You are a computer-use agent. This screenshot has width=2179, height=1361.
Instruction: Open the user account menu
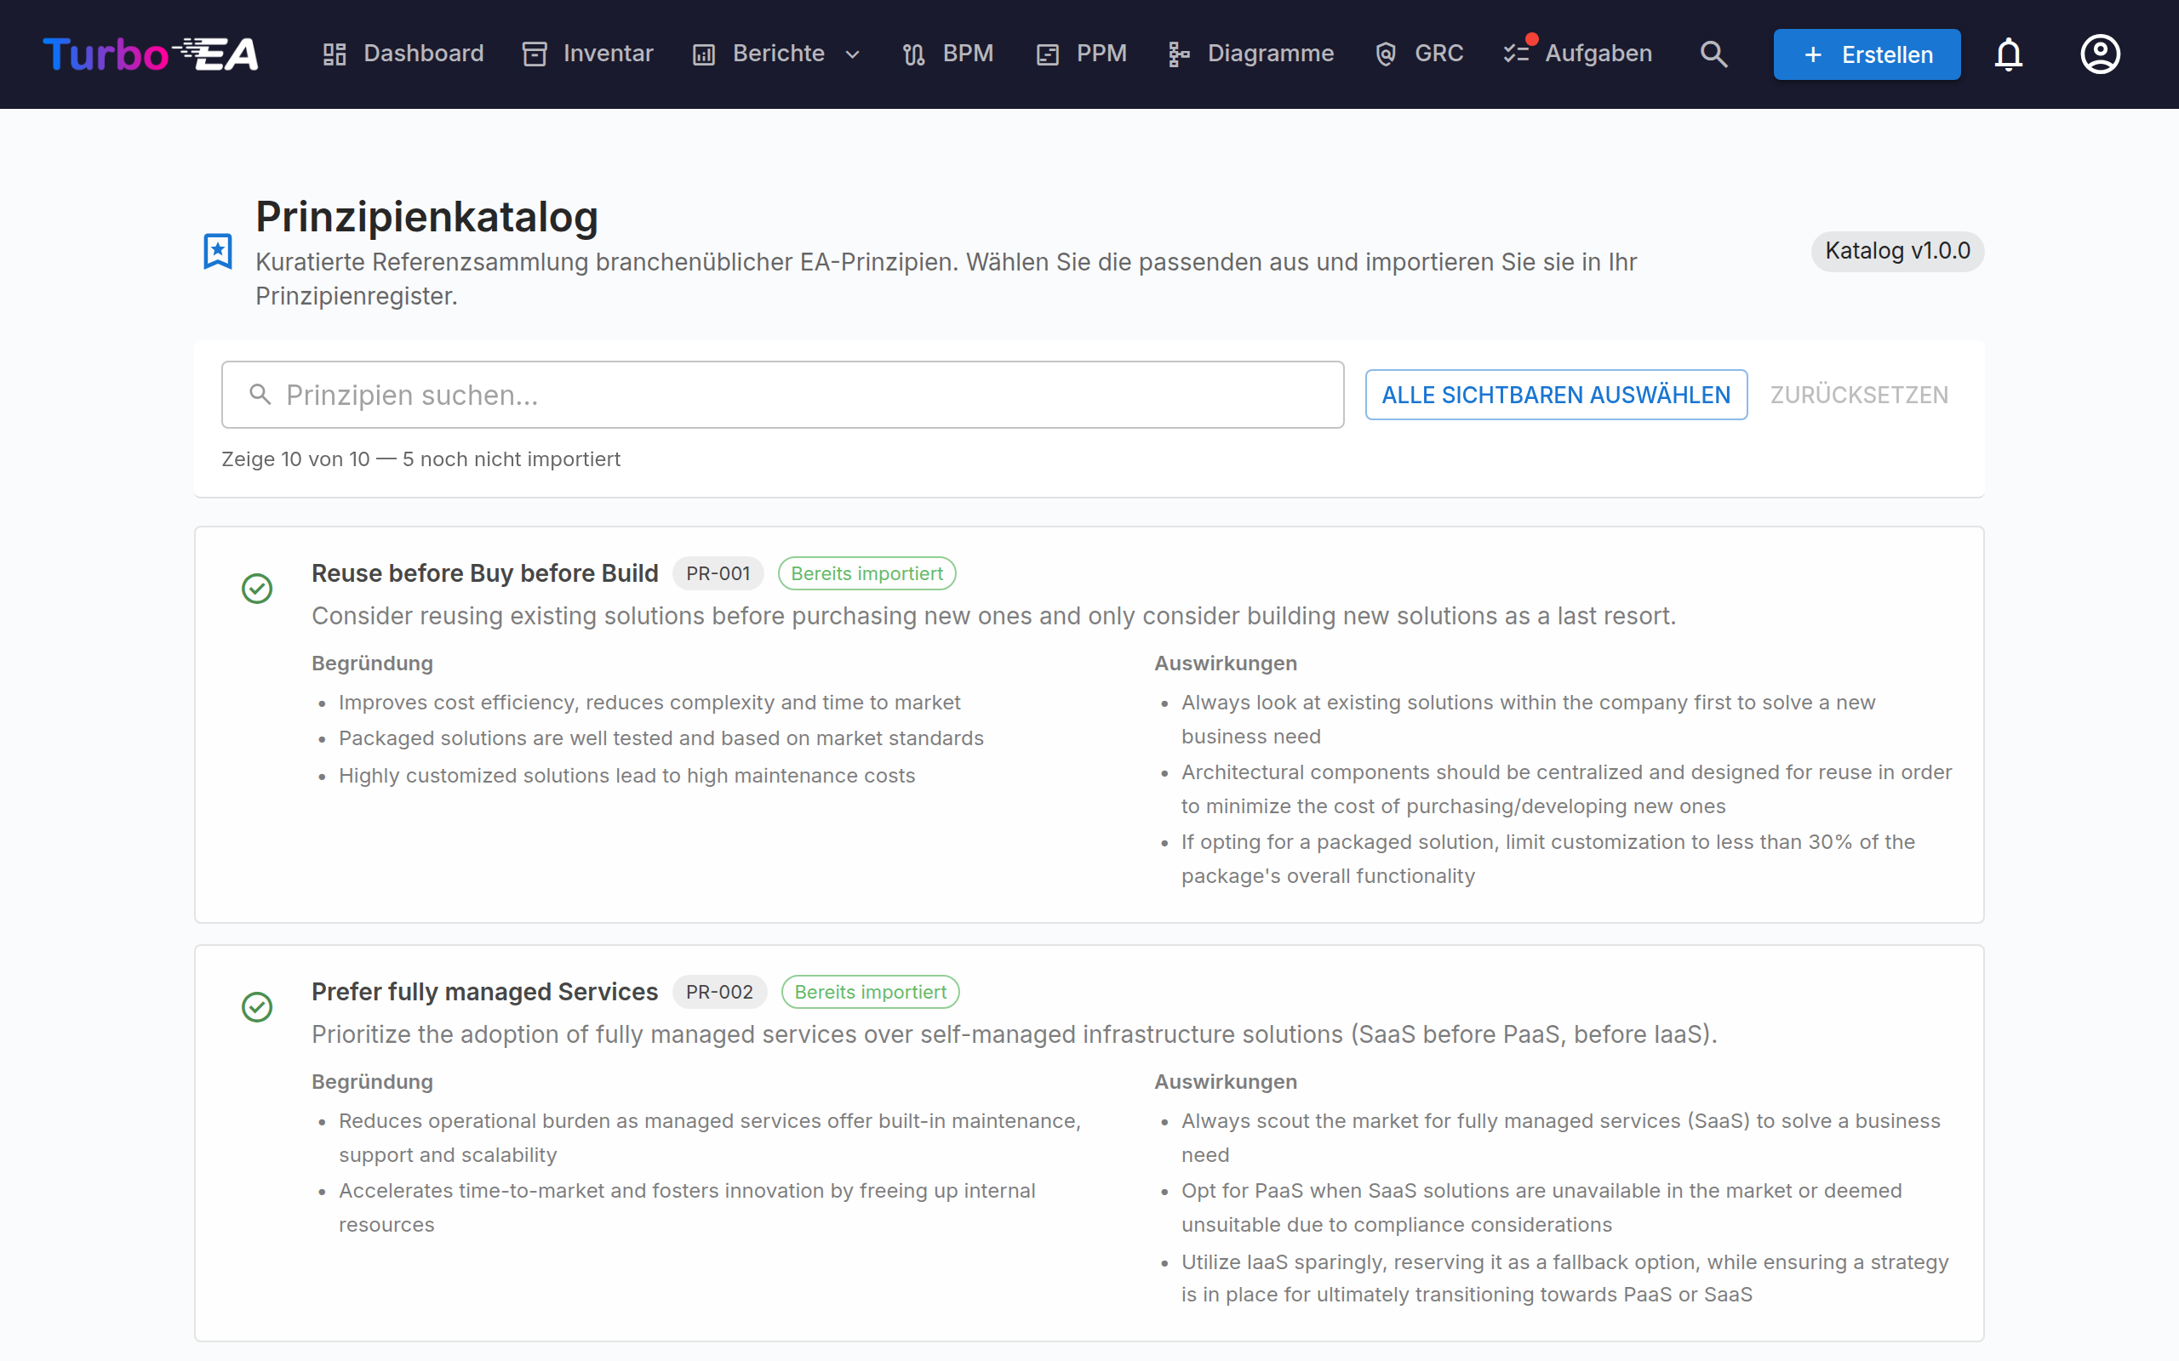tap(2101, 54)
